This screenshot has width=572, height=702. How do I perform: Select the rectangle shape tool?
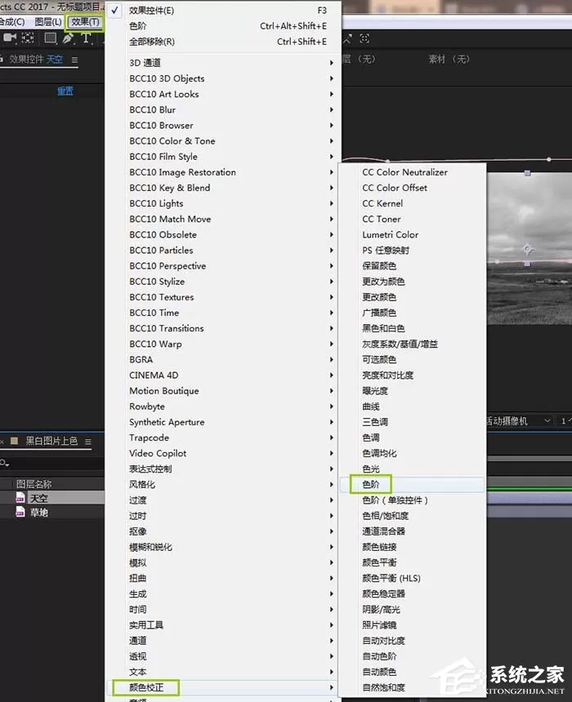[50, 38]
